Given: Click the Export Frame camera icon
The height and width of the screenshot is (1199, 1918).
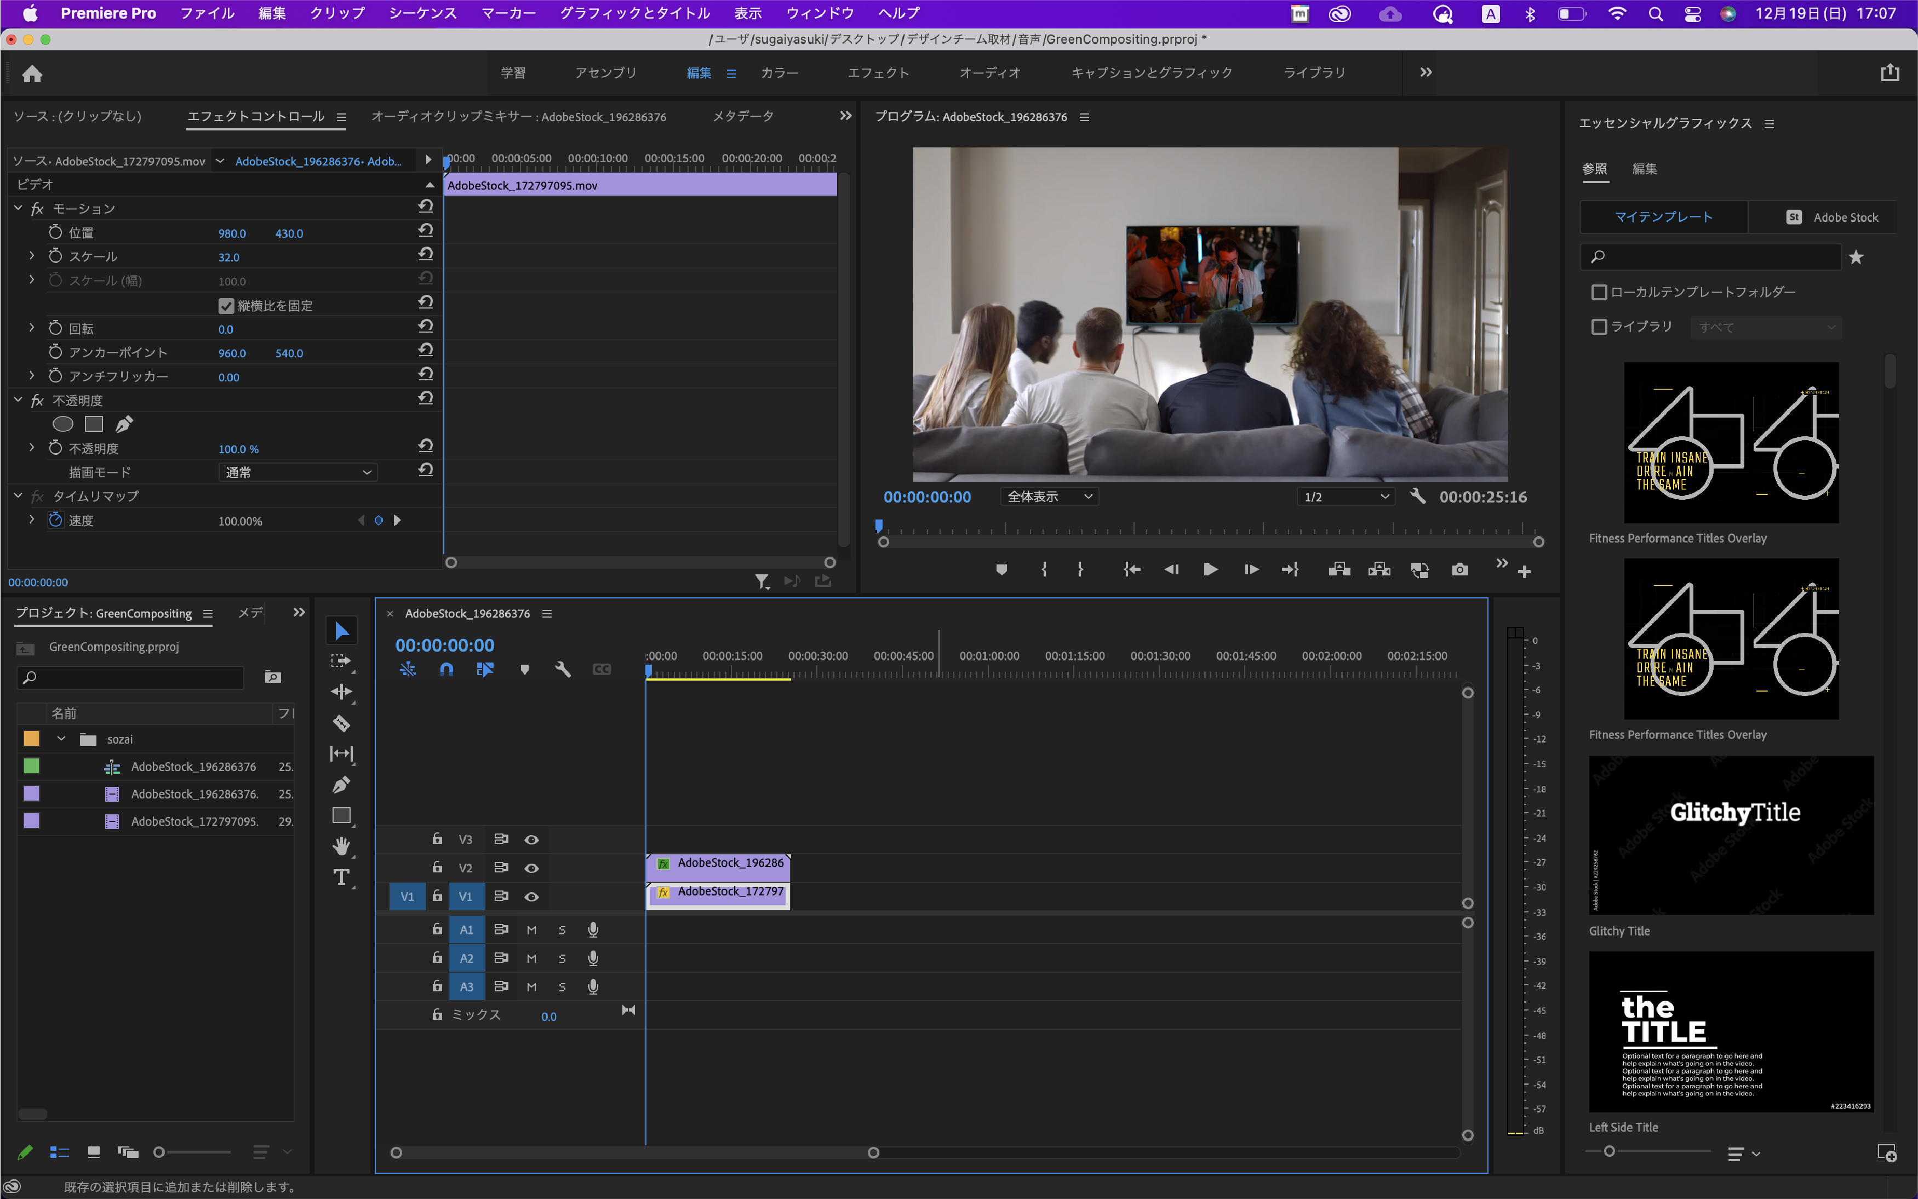Looking at the screenshot, I should click(x=1459, y=569).
